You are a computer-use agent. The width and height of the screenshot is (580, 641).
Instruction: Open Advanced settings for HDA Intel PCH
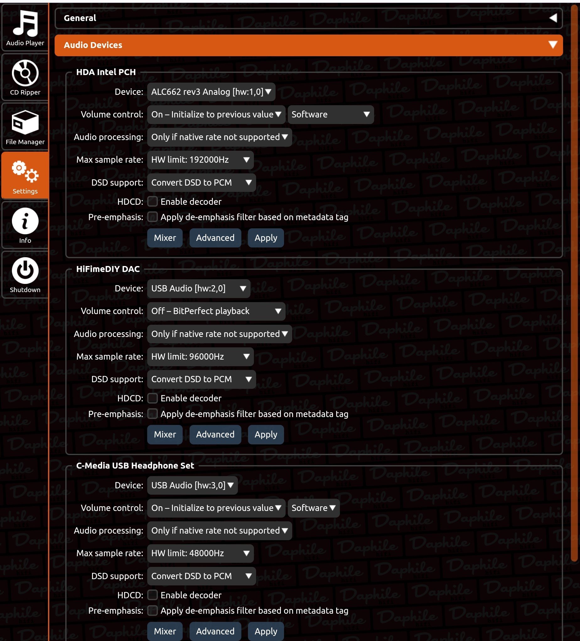click(215, 238)
